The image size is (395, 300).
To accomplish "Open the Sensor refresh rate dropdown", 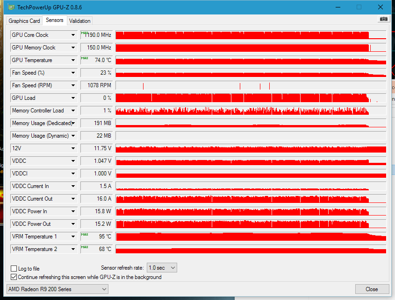I will point(162,267).
